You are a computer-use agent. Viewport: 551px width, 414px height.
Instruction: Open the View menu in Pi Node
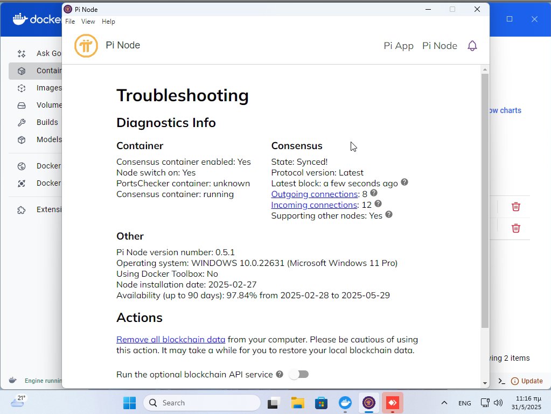[x=88, y=22]
